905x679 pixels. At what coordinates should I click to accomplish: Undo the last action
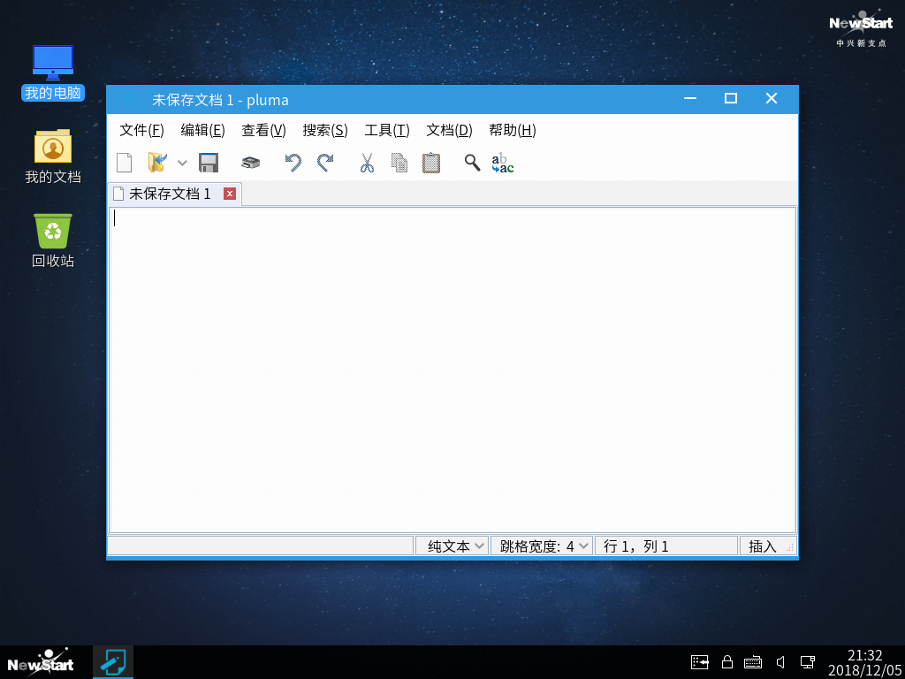293,163
